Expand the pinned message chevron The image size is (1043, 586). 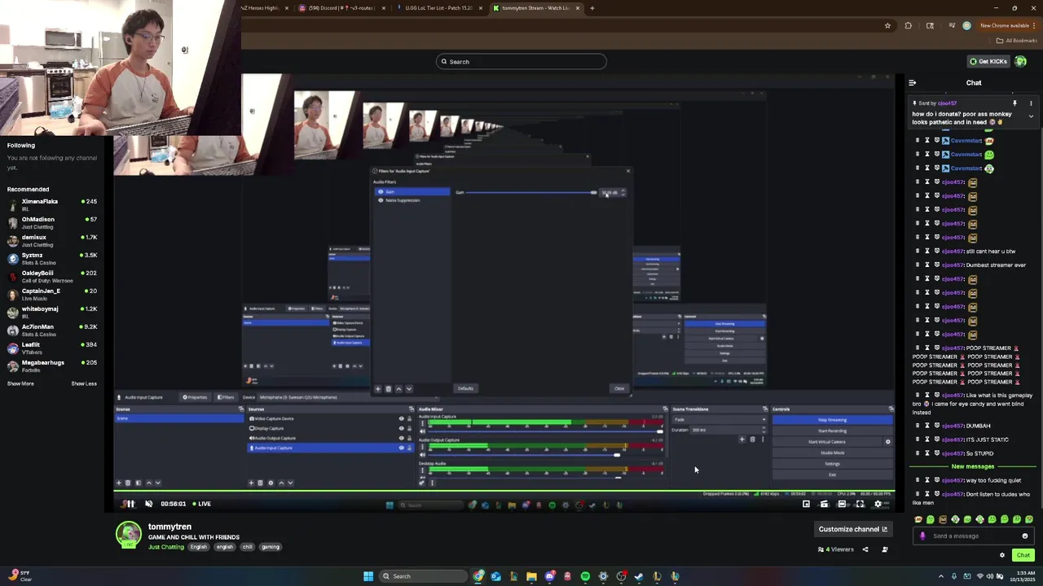pos(1031,116)
